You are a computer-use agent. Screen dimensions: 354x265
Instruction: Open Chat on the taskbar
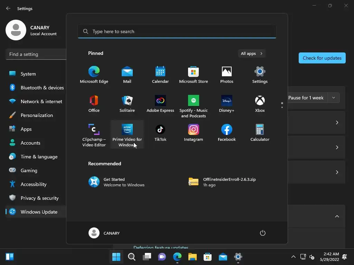pyautogui.click(x=162, y=257)
